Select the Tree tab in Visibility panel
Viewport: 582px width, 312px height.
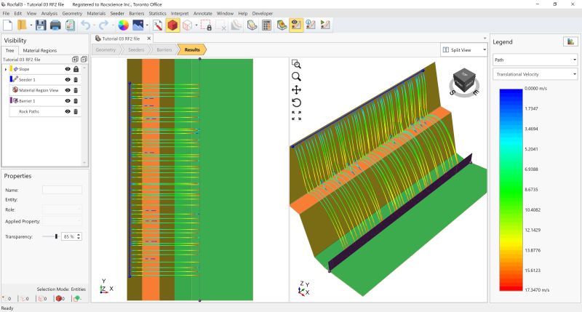coord(9,50)
